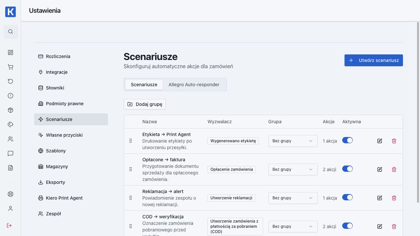
Task: Switch to the Allegro Auto-responder tab
Action: [x=194, y=85]
